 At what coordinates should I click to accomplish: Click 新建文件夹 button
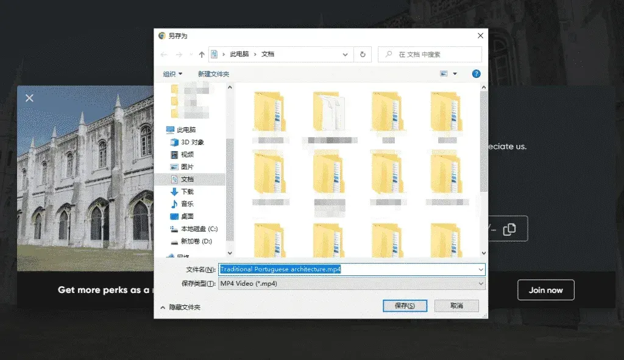(x=213, y=74)
